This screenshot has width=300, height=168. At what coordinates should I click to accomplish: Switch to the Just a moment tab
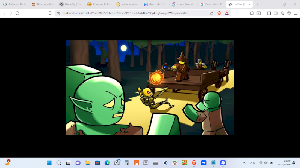pos(127,4)
